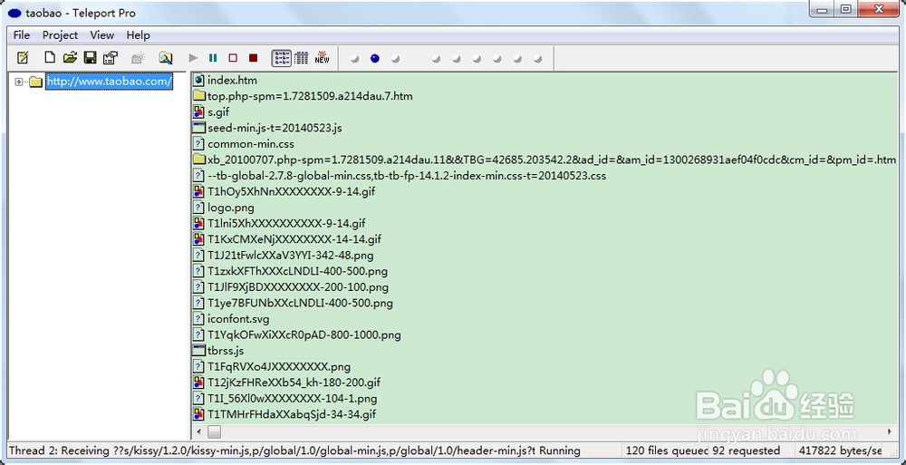This screenshot has width=906, height=465.
Task: Select T1JlF9XjBDXXXXXXXX-200-100.png
Action: (x=298, y=286)
